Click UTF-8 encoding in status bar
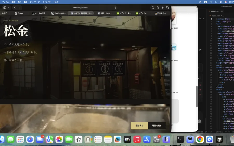234x146 pixels. 228,132
